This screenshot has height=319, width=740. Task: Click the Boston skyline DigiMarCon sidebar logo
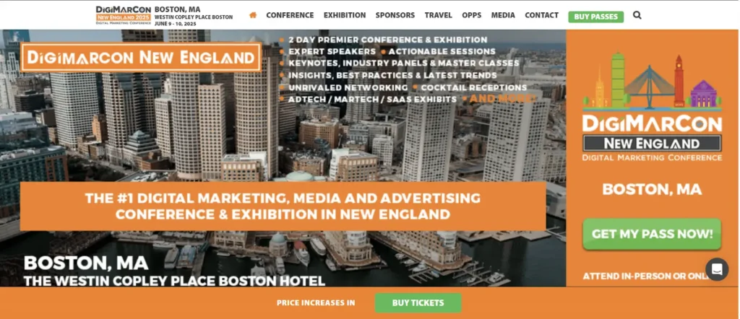tap(653, 107)
